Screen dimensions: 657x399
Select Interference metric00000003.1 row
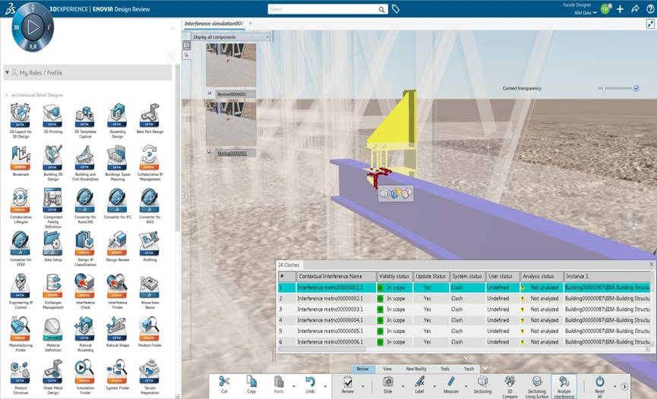[464, 309]
